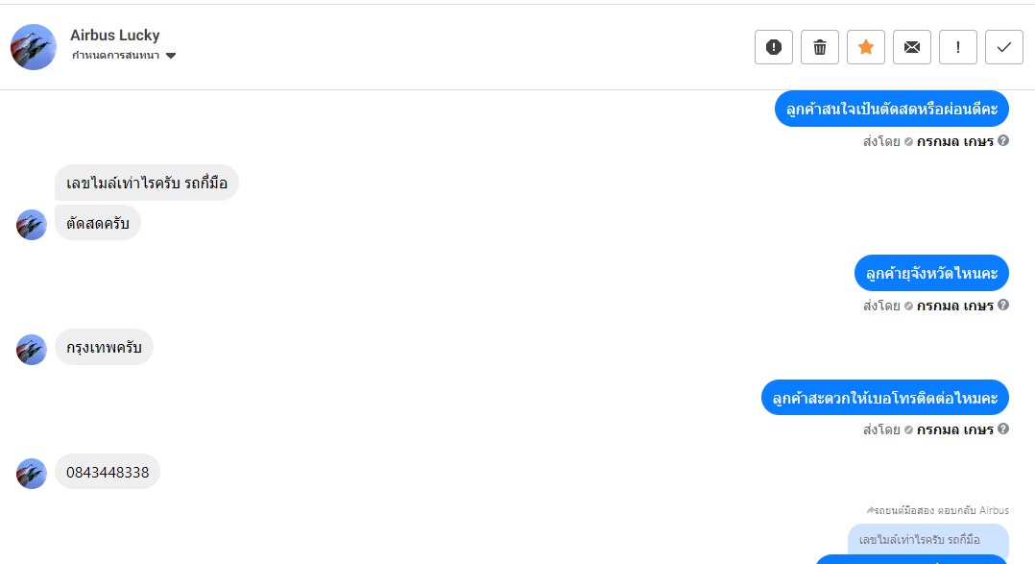The image size is (1035, 564).
Task: Toggle the orange star follow-up icon
Action: [x=866, y=47]
